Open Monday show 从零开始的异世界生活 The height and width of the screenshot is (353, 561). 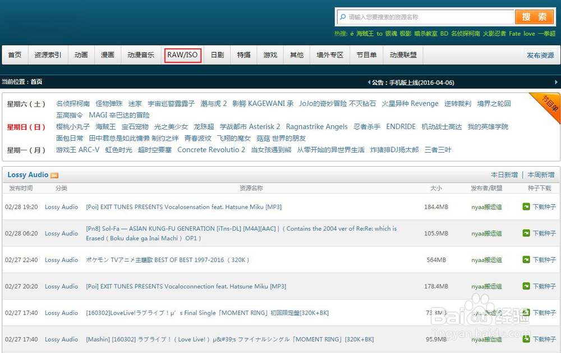(330, 150)
